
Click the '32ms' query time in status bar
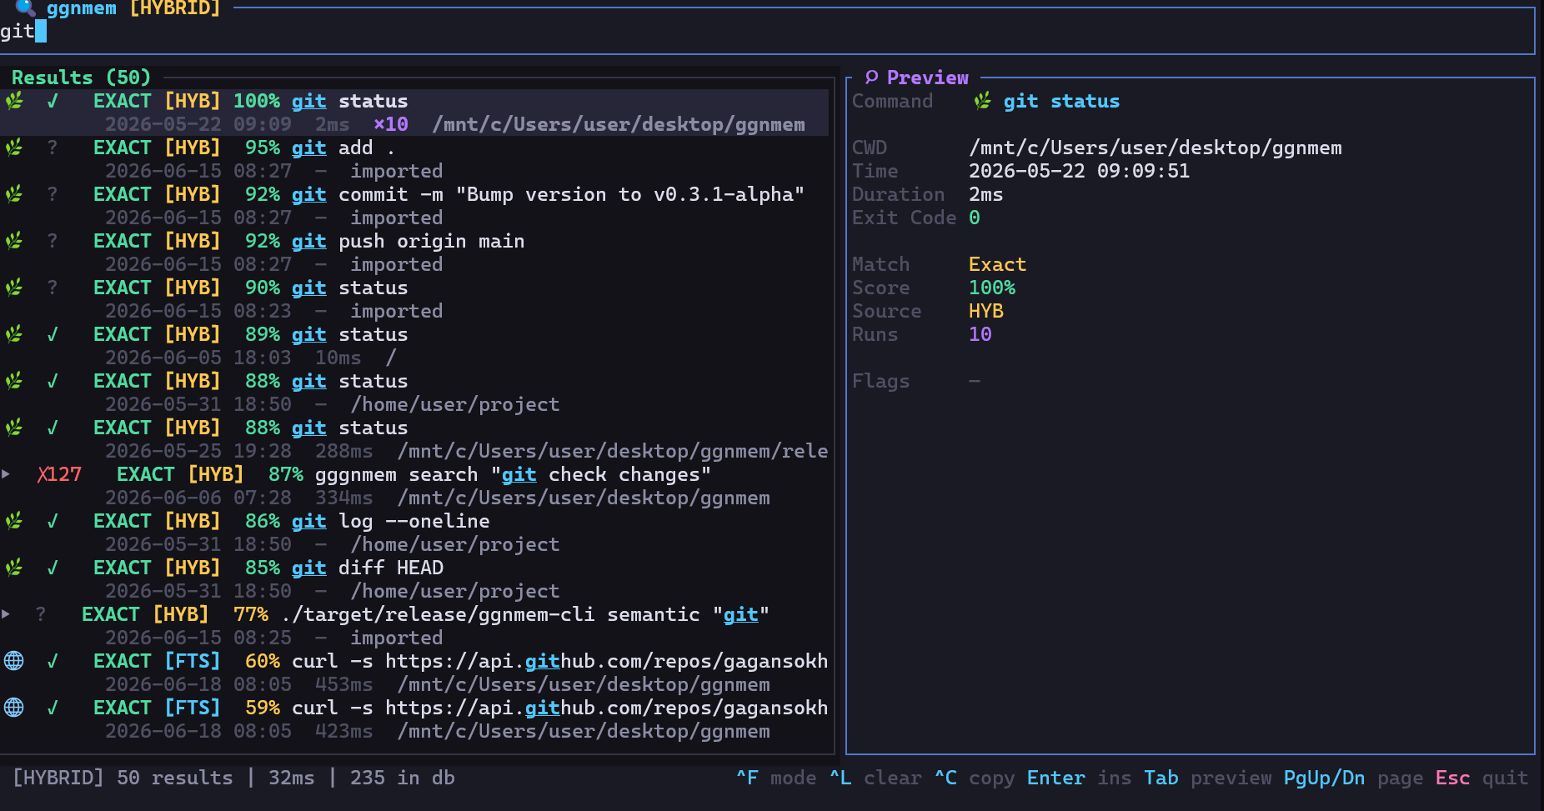[292, 778]
